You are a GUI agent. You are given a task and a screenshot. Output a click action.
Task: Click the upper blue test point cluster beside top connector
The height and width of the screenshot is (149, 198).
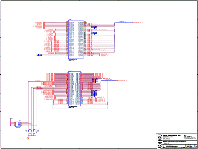pyautogui.click(x=94, y=27)
